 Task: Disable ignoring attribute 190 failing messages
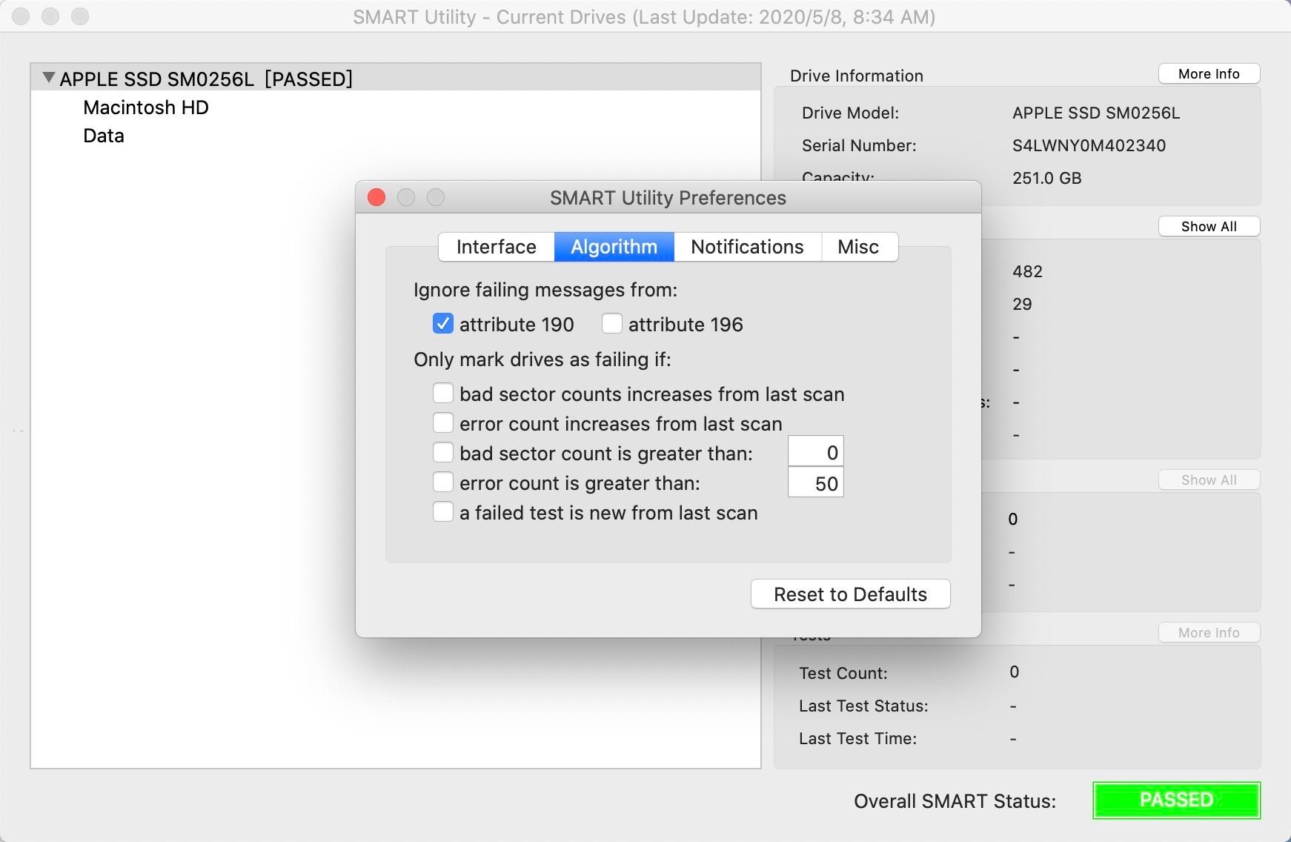pos(442,324)
